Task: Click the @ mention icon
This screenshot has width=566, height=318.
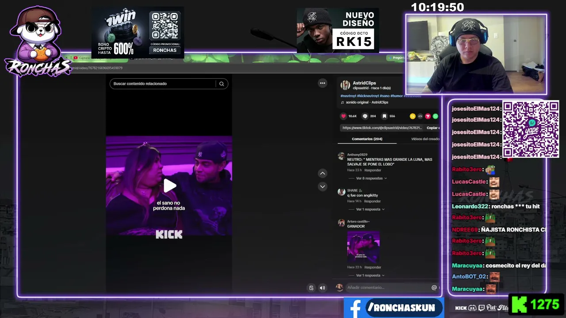Action: point(434,288)
